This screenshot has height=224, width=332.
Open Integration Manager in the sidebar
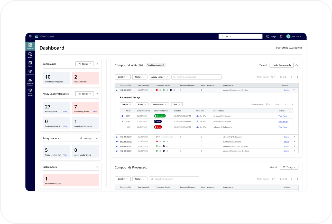(x=30, y=82)
